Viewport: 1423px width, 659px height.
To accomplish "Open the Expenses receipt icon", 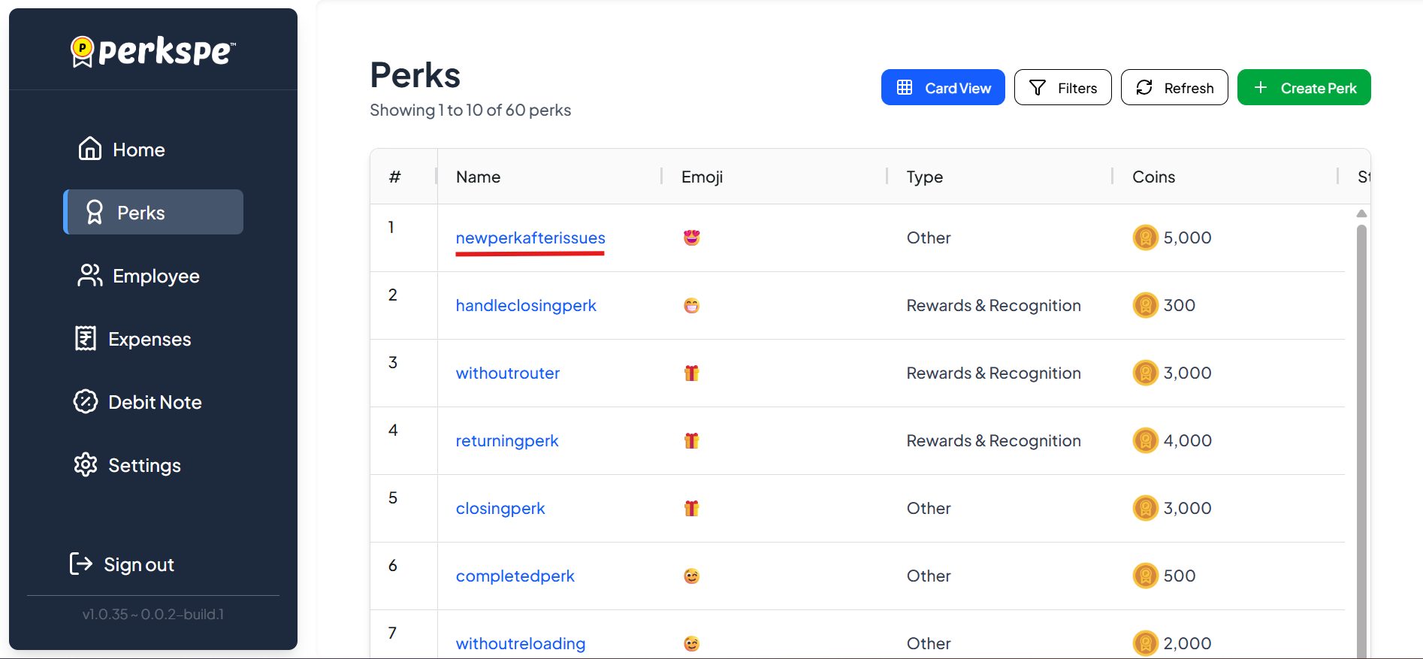I will [86, 339].
